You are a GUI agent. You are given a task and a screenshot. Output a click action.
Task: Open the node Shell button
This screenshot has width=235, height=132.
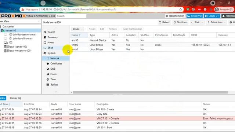195,22
